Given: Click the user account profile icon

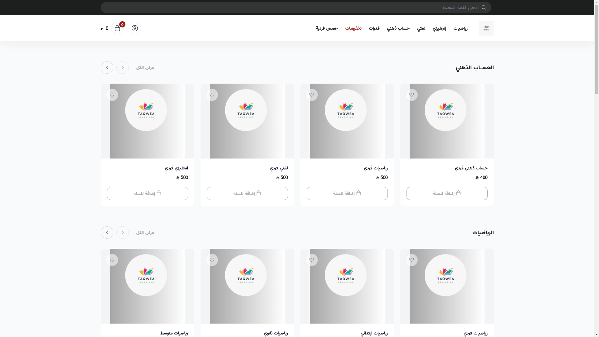Looking at the screenshot, I should (x=135, y=28).
